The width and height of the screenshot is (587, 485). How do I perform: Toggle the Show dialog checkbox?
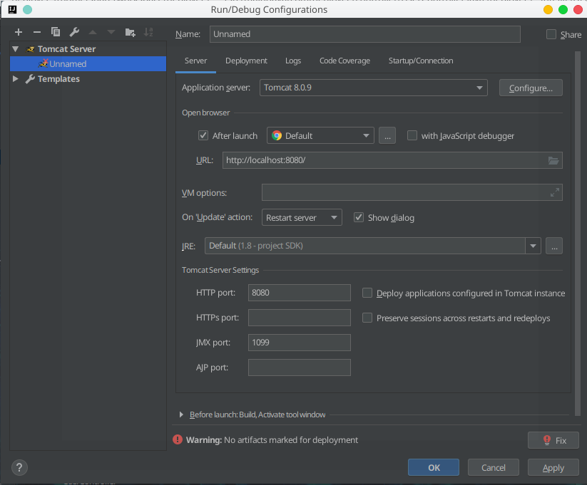point(359,217)
